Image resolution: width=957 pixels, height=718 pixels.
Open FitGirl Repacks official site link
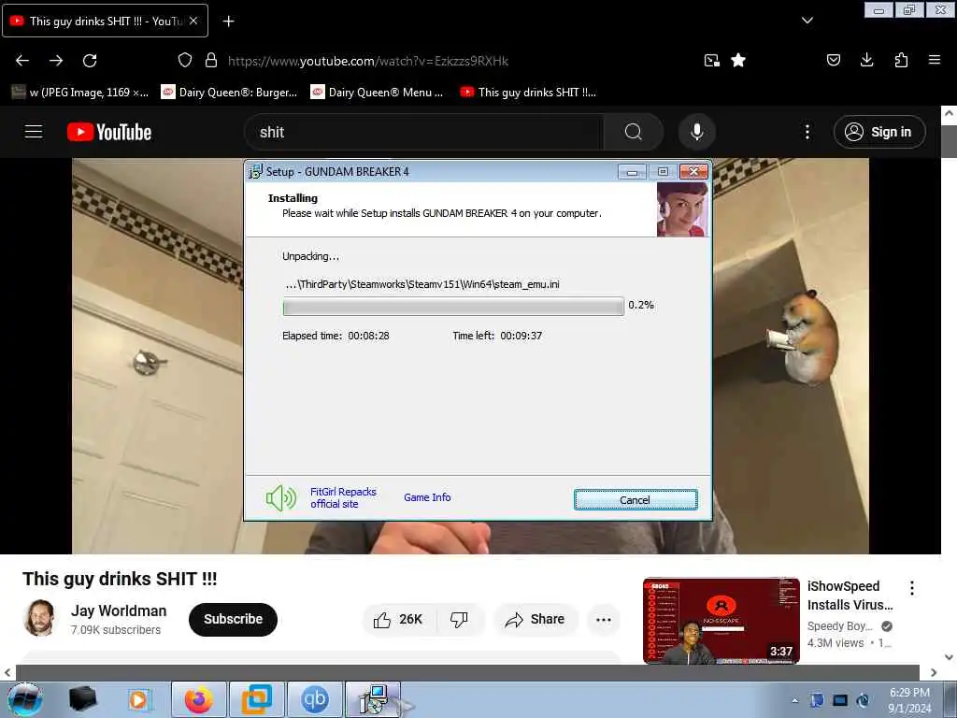click(x=343, y=497)
